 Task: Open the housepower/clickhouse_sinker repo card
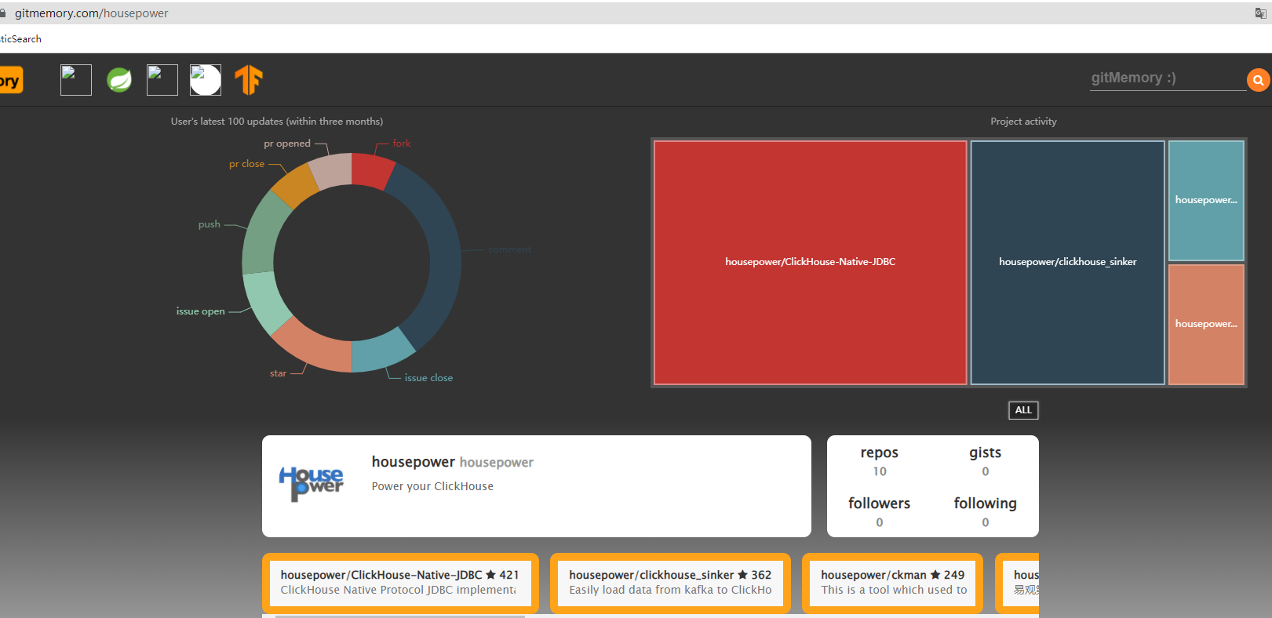click(670, 583)
